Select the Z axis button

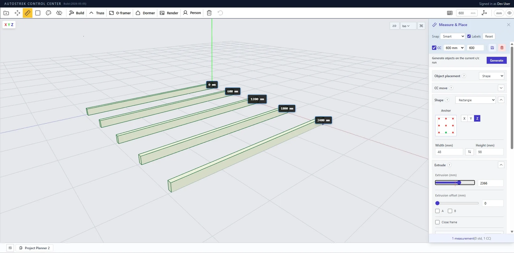coord(477,118)
